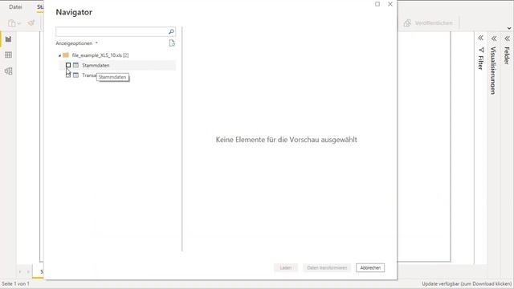Click the filter funnel icon in Filter pane
514x289 pixels.
[481, 50]
